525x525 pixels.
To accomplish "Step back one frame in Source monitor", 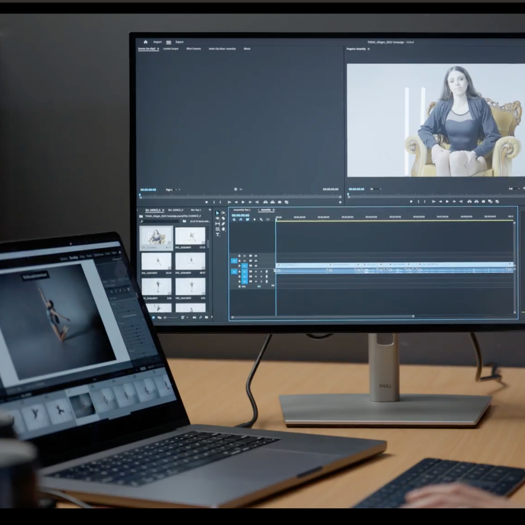I will coord(236,202).
